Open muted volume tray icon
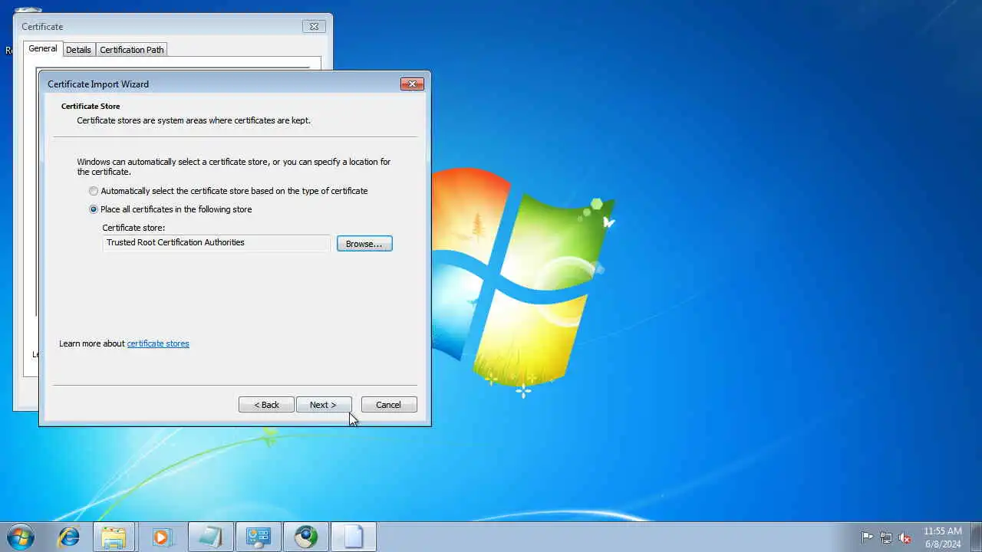Image resolution: width=982 pixels, height=552 pixels. tap(905, 537)
